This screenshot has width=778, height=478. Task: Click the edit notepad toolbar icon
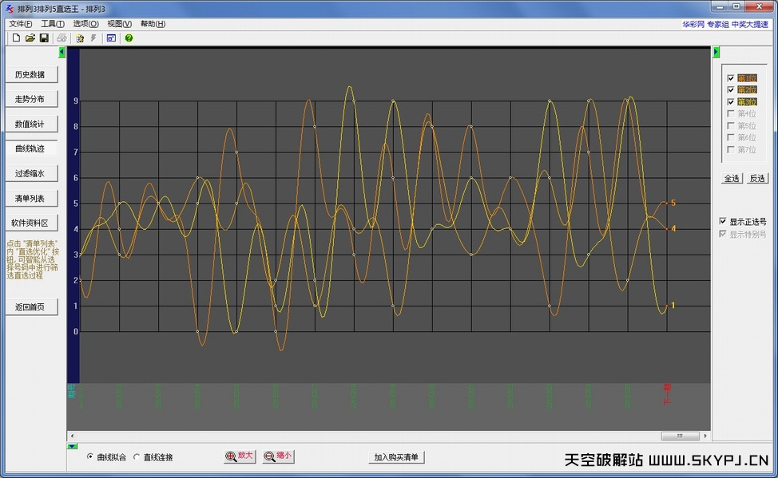pos(80,38)
